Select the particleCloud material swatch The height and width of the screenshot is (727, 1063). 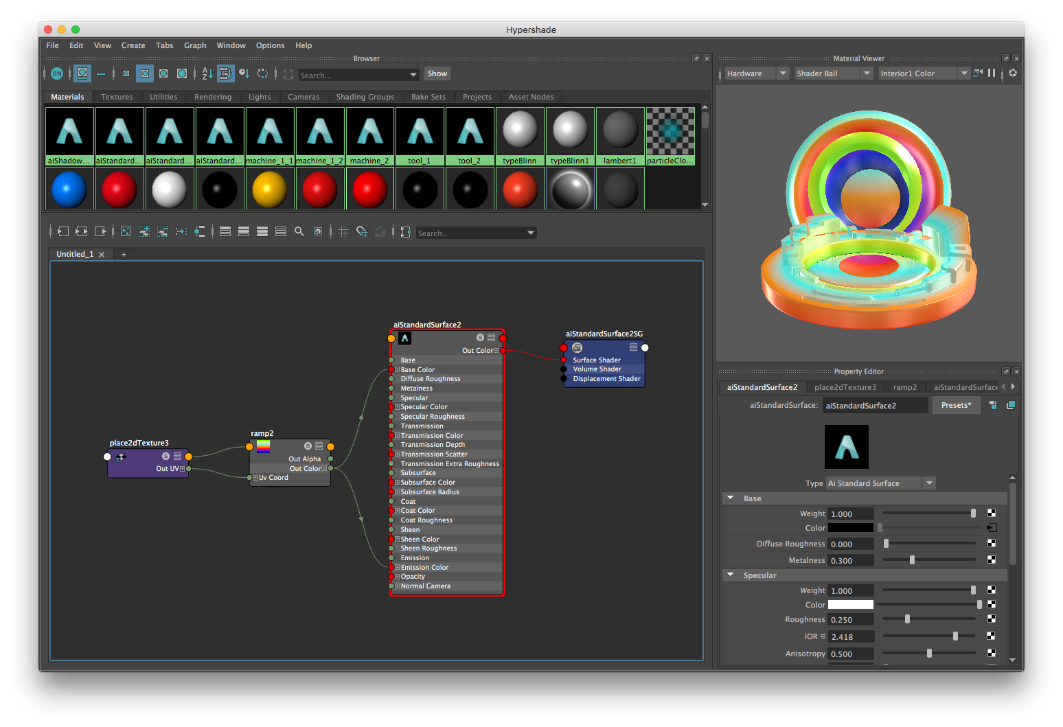670,137
